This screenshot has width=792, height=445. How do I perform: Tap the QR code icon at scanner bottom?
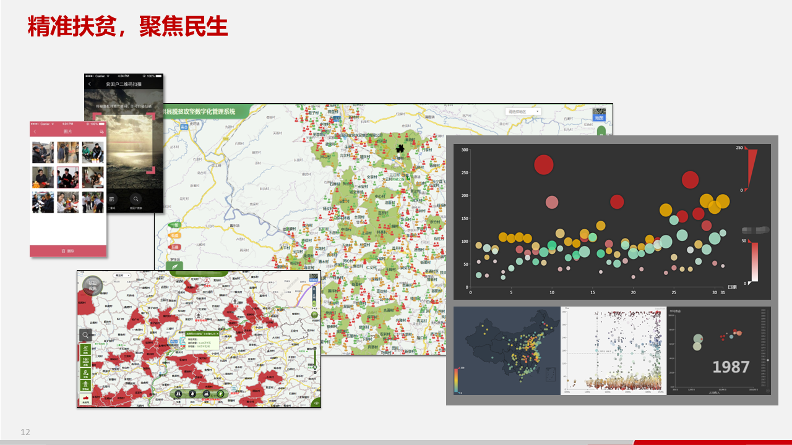click(x=112, y=199)
